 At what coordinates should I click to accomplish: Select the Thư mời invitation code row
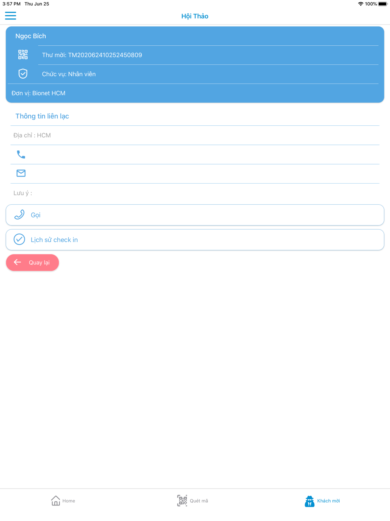(195, 55)
